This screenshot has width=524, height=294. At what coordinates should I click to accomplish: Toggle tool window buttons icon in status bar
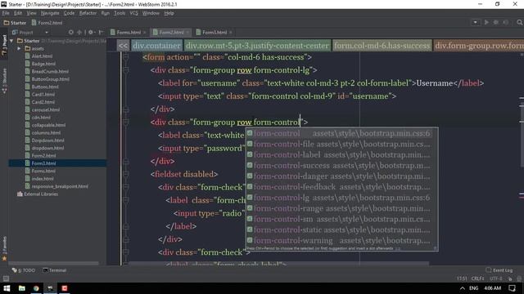click(6, 278)
